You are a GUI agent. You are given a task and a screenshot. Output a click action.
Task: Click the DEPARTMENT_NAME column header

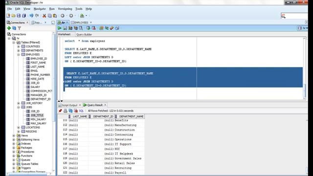pyautogui.click(x=130, y=116)
